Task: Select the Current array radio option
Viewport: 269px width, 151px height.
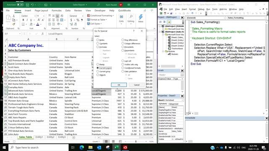Action: tap(98, 71)
